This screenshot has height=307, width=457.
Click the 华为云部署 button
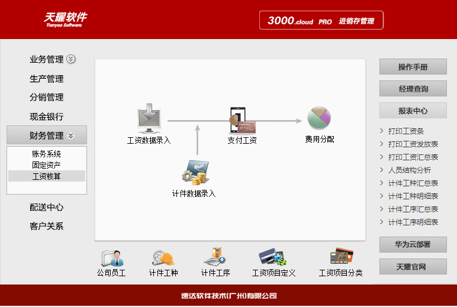(413, 245)
